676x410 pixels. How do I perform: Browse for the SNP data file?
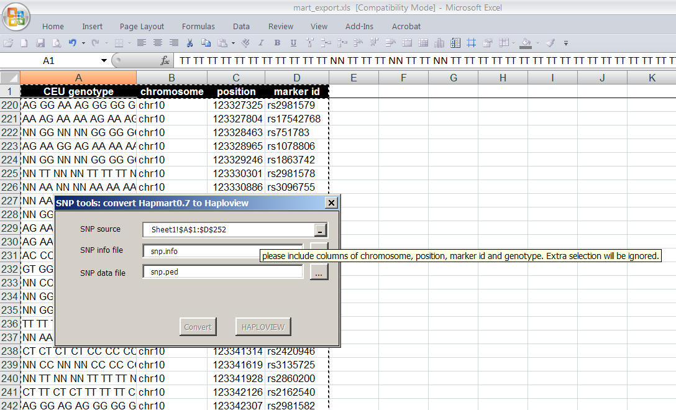click(x=319, y=272)
